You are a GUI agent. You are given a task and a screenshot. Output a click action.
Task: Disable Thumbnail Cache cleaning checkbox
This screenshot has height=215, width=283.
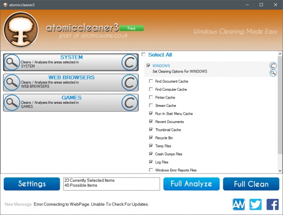(x=151, y=130)
